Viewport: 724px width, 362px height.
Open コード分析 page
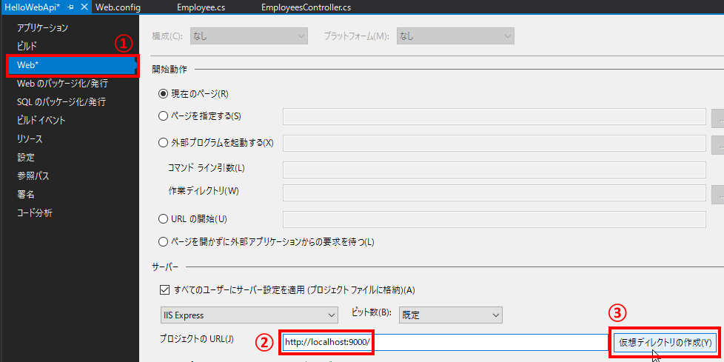(35, 213)
